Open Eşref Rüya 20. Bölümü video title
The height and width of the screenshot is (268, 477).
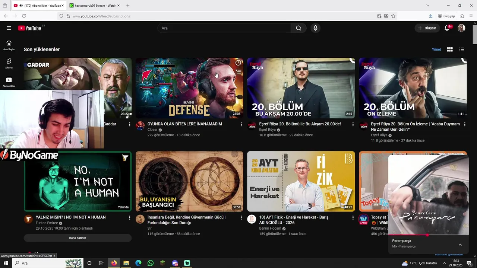(300, 124)
